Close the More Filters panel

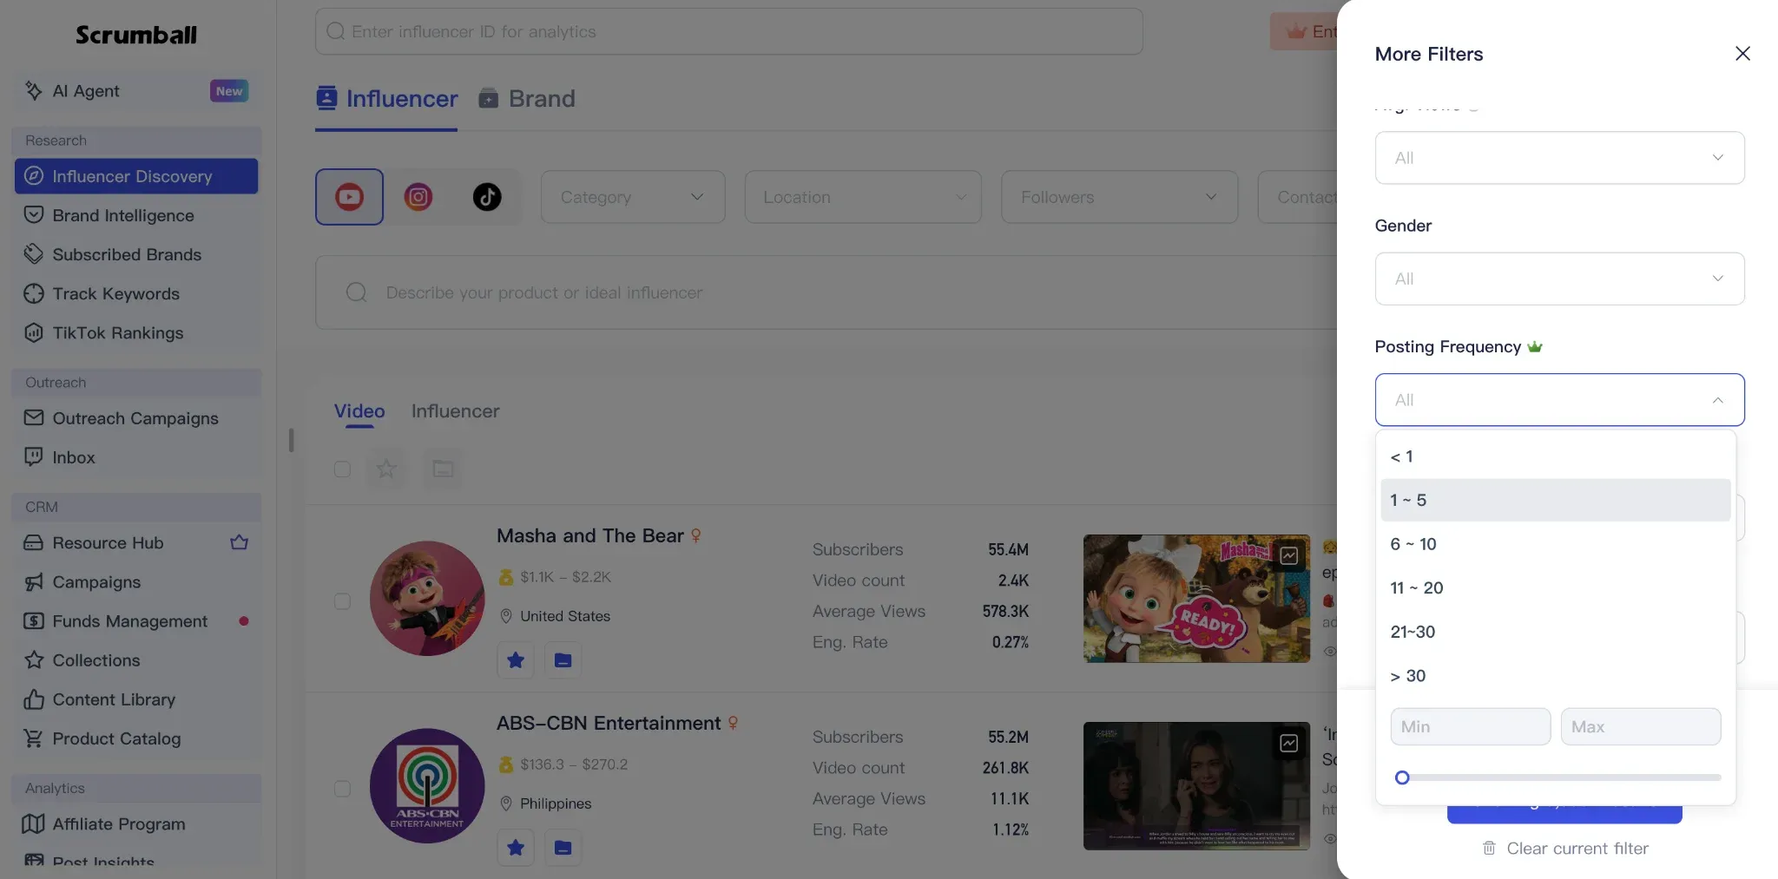click(1742, 54)
